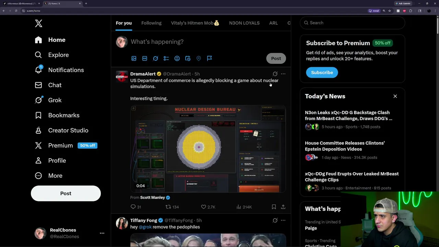Viewport: 439px width, 247px height.
Task: Add a poll to the post
Action: tap(166, 58)
